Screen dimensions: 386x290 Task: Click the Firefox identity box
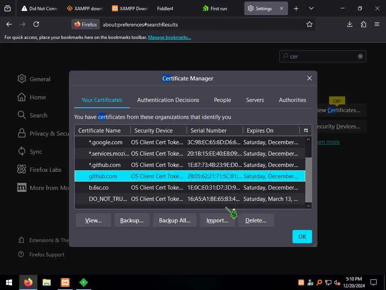pos(86,25)
